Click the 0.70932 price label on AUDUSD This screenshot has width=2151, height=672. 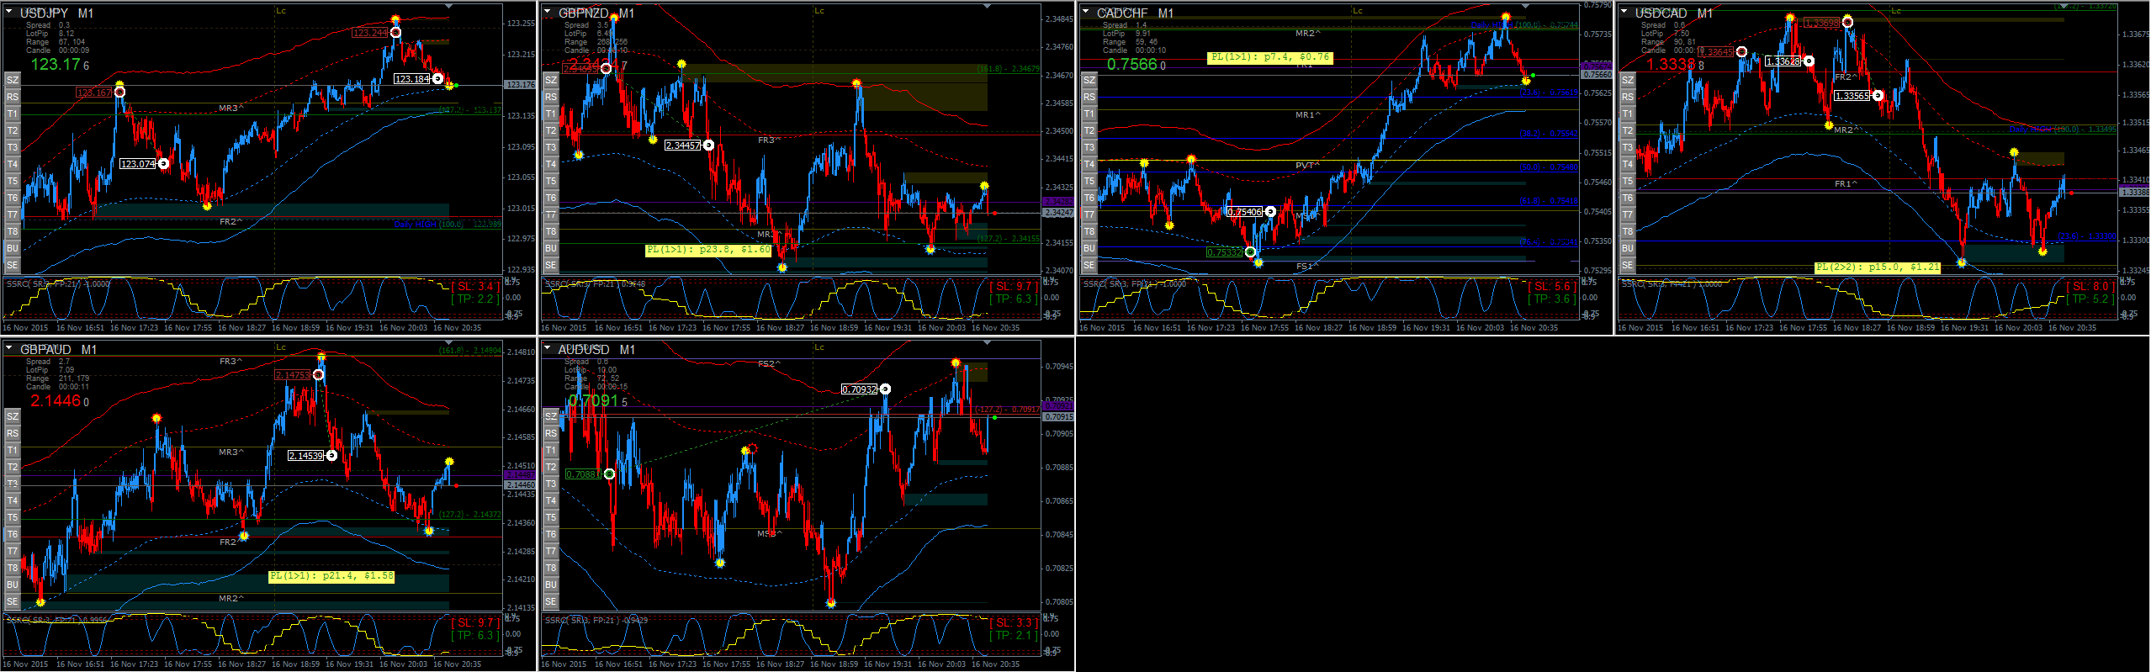point(860,389)
